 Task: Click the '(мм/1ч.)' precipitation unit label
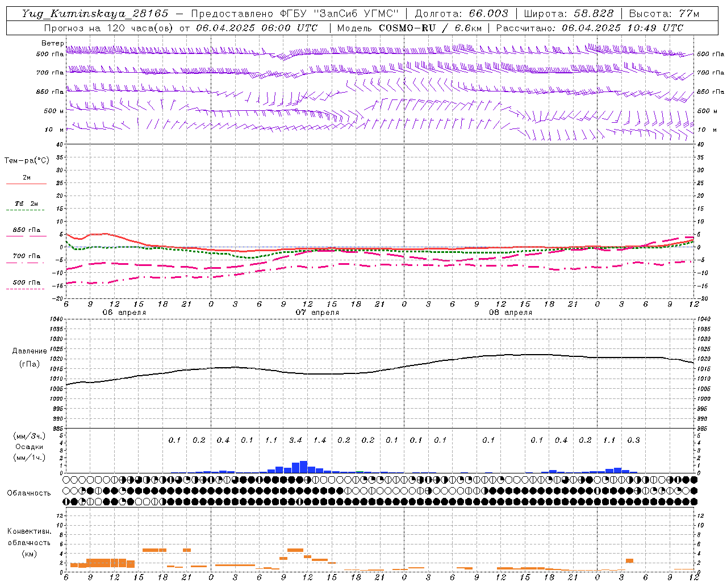coord(30,458)
